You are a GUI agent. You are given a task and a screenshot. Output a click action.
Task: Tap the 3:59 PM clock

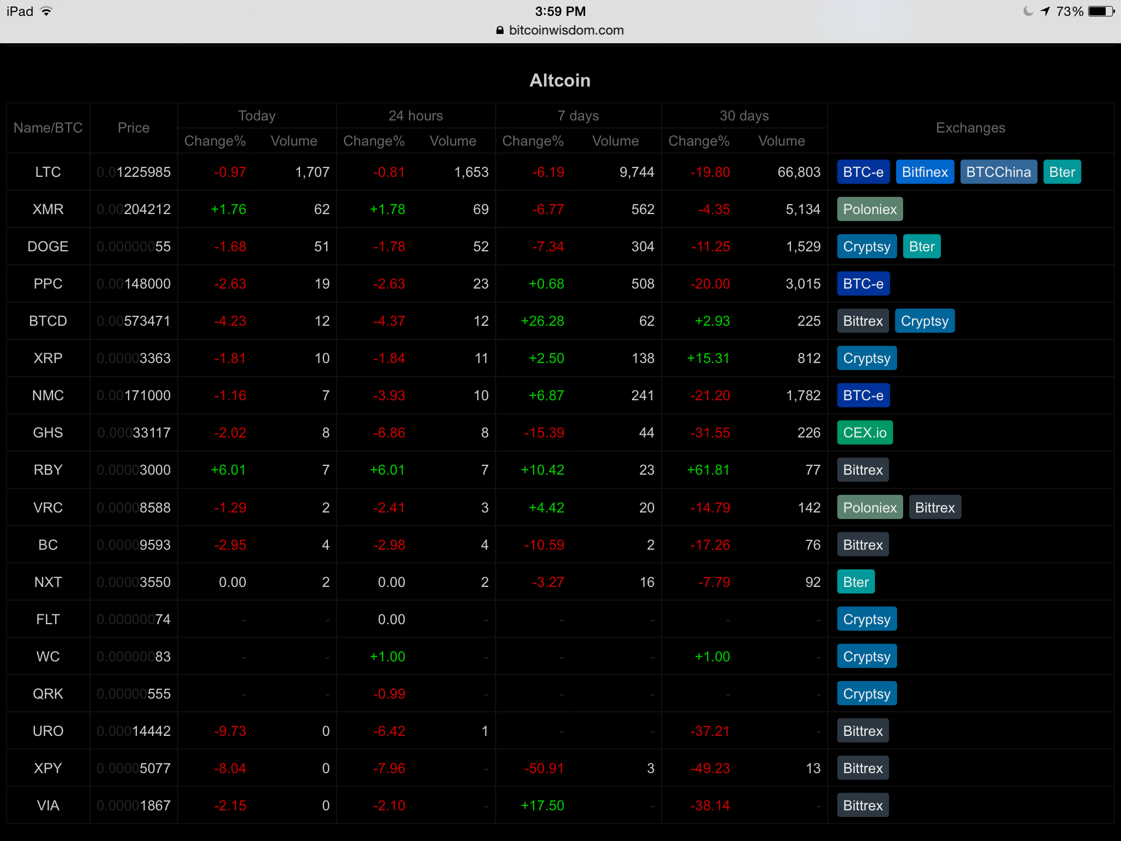pyautogui.click(x=560, y=11)
